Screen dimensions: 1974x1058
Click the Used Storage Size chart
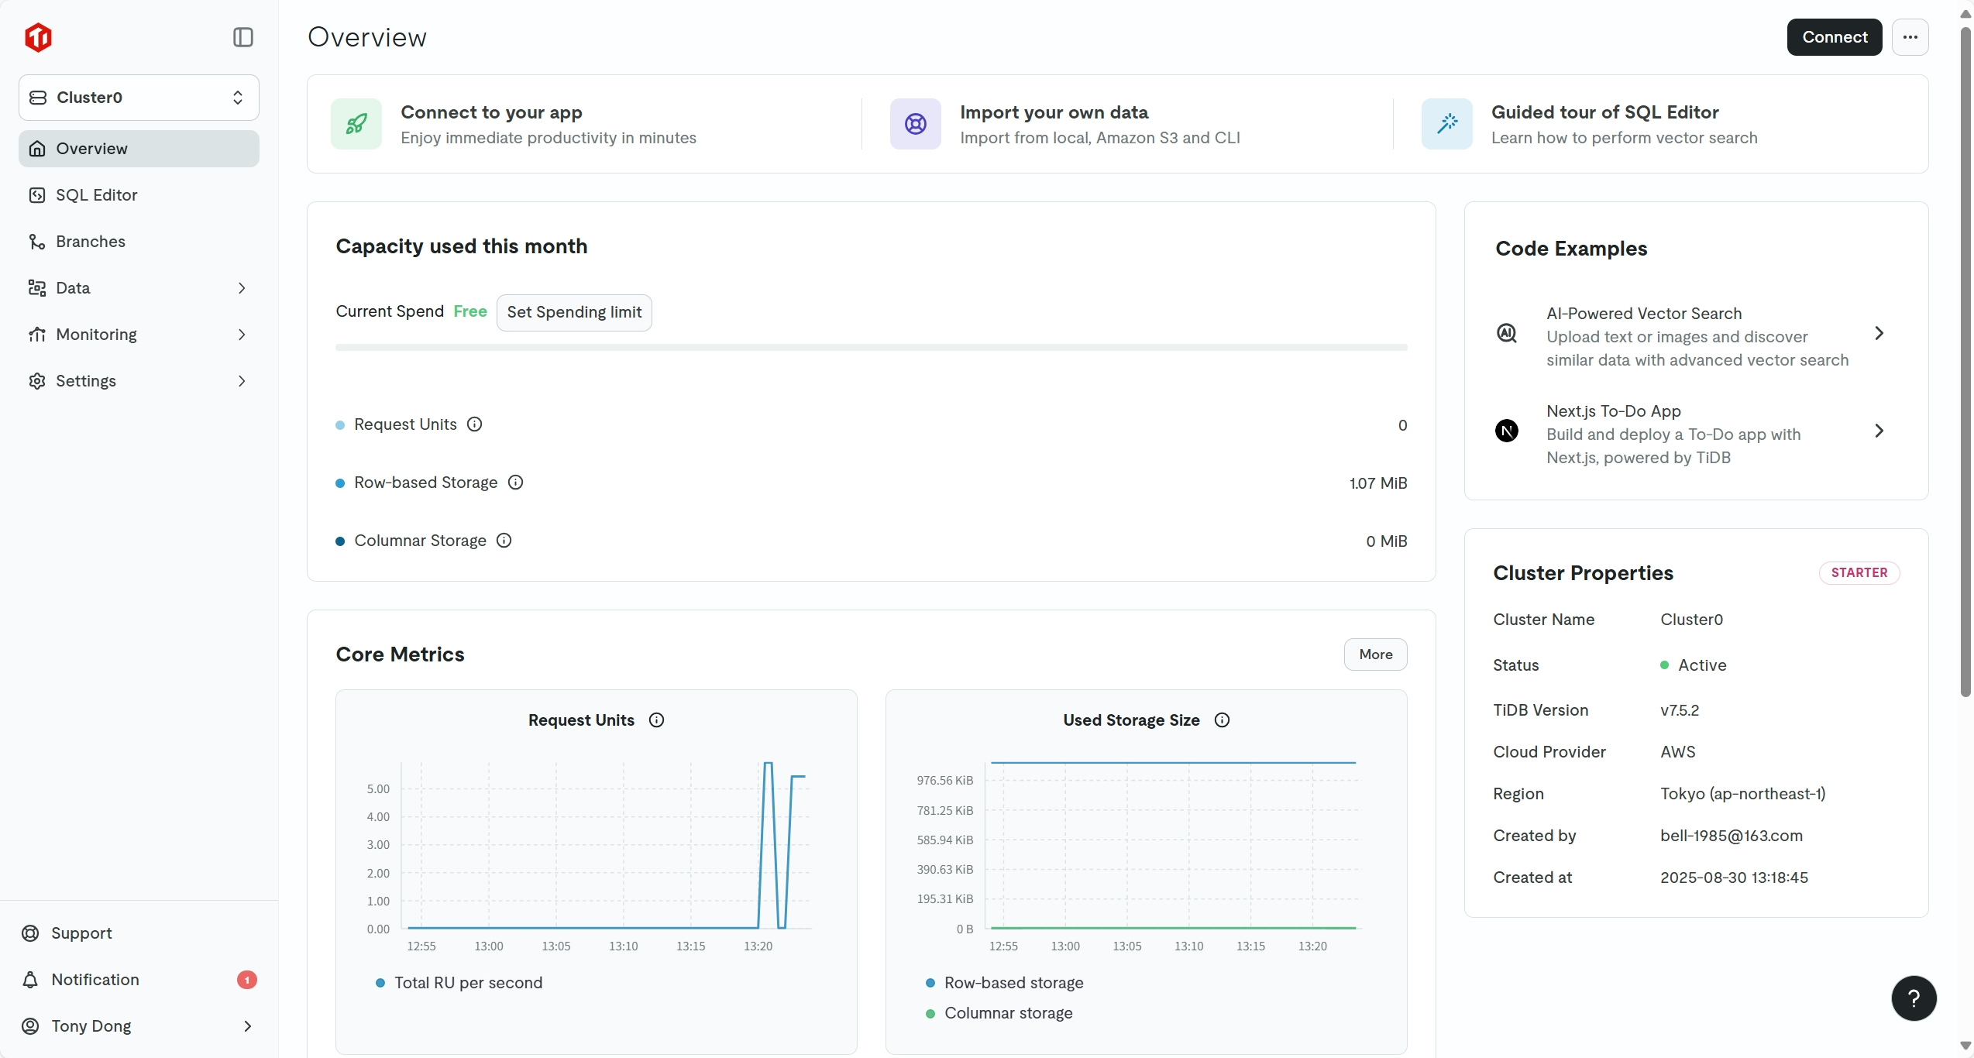pos(1172,846)
